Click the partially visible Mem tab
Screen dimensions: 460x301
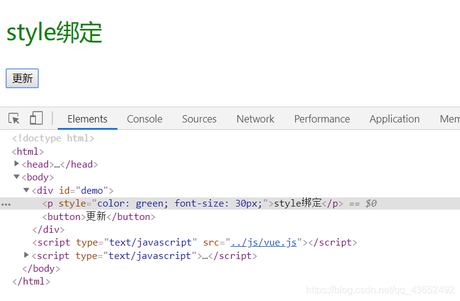click(x=450, y=119)
